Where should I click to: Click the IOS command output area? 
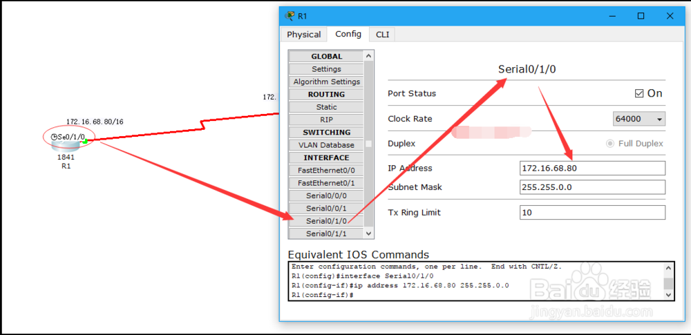[x=476, y=281]
